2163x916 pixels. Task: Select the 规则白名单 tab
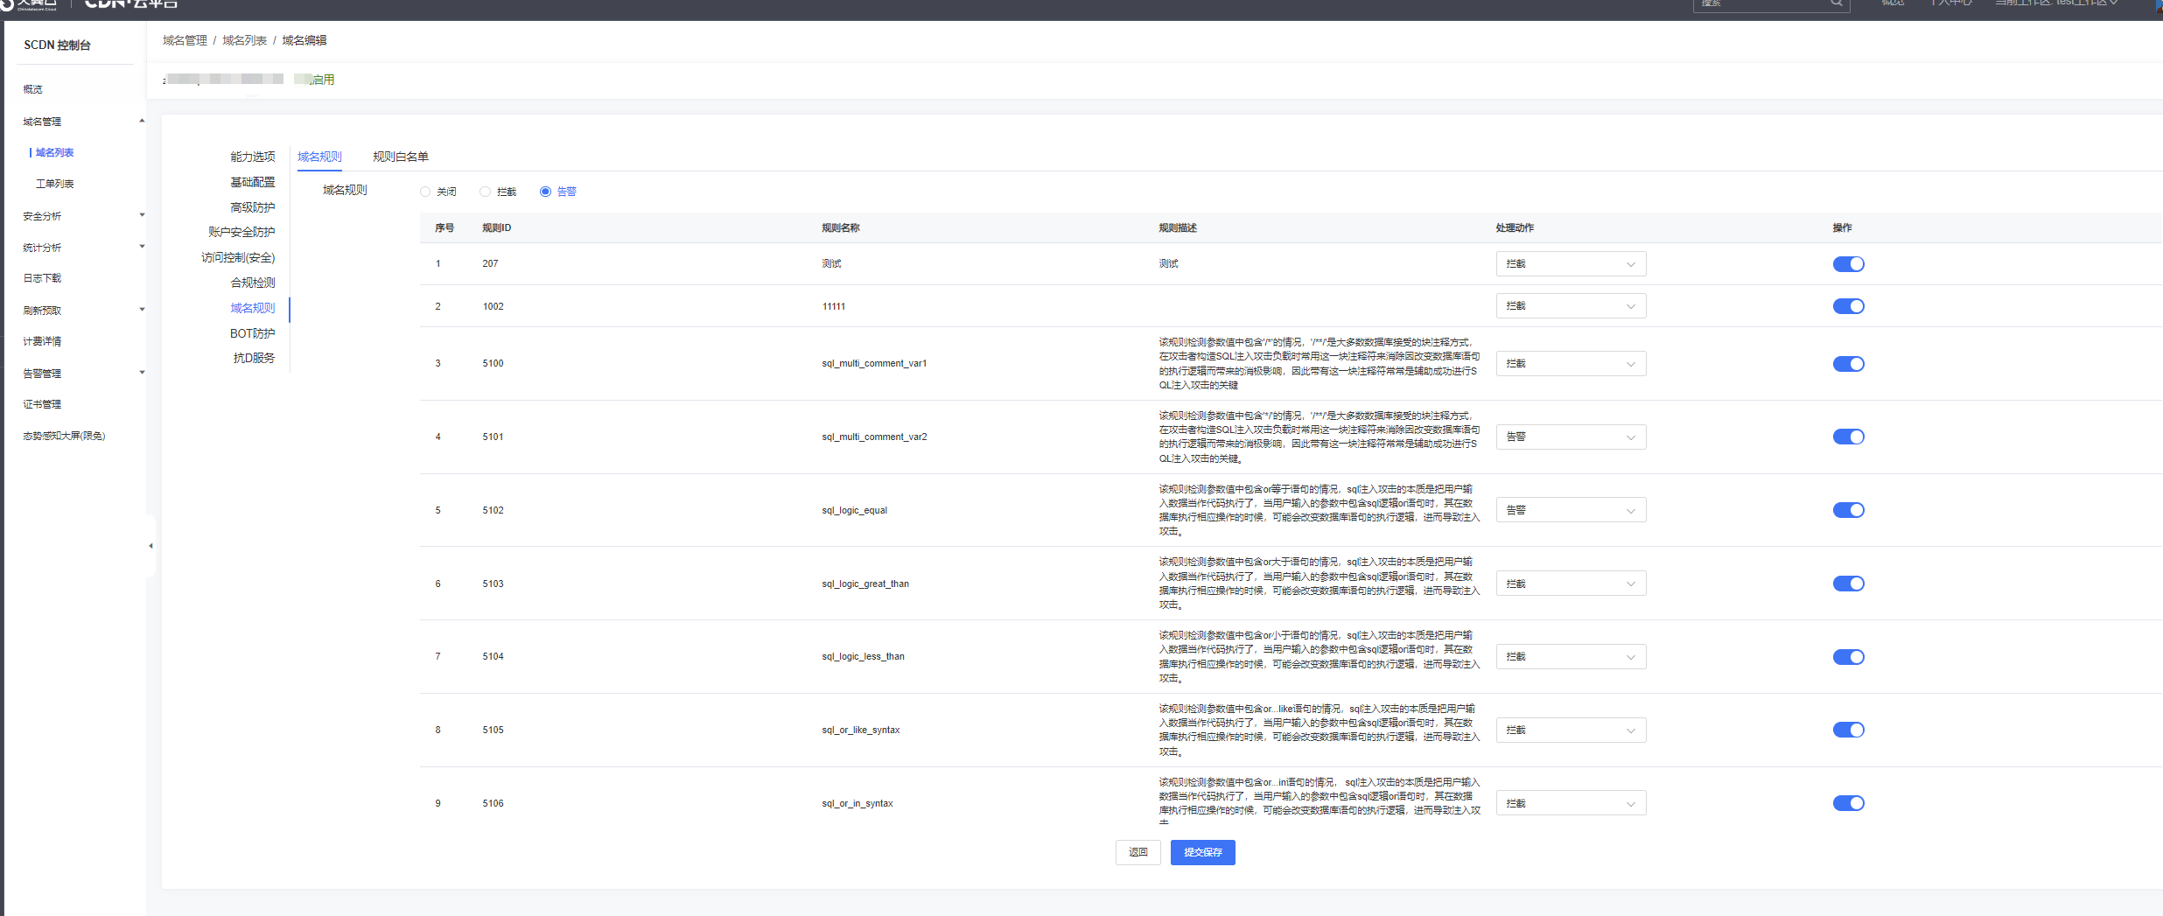[x=401, y=157]
